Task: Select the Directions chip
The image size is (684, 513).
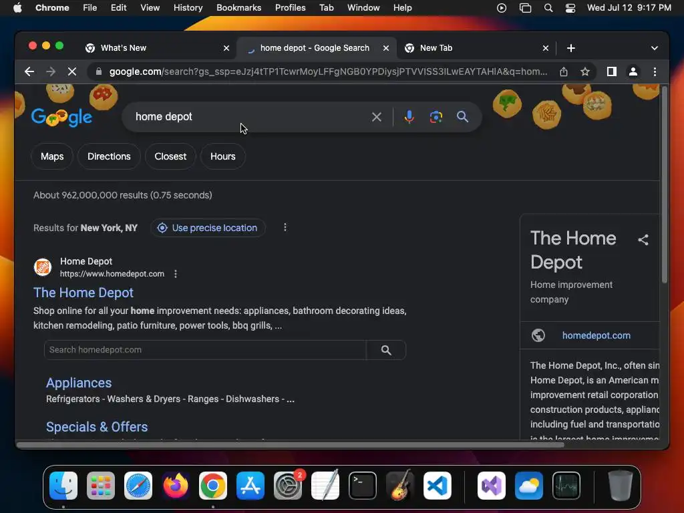Action: click(109, 156)
